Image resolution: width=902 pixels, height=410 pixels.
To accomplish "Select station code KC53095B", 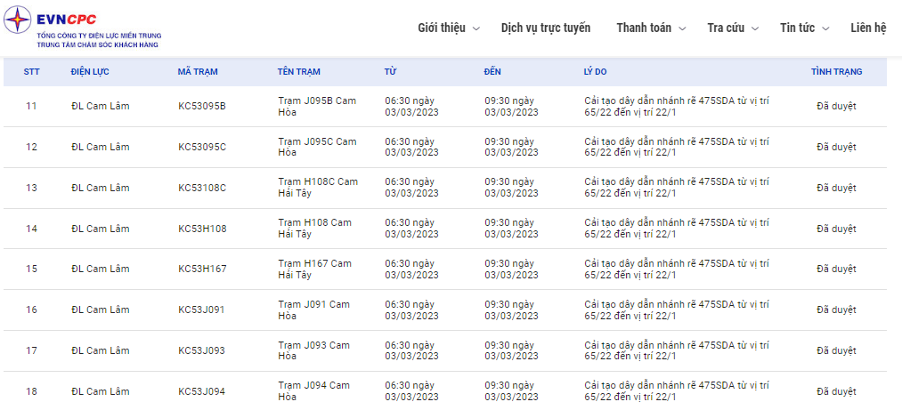I will pos(202,107).
